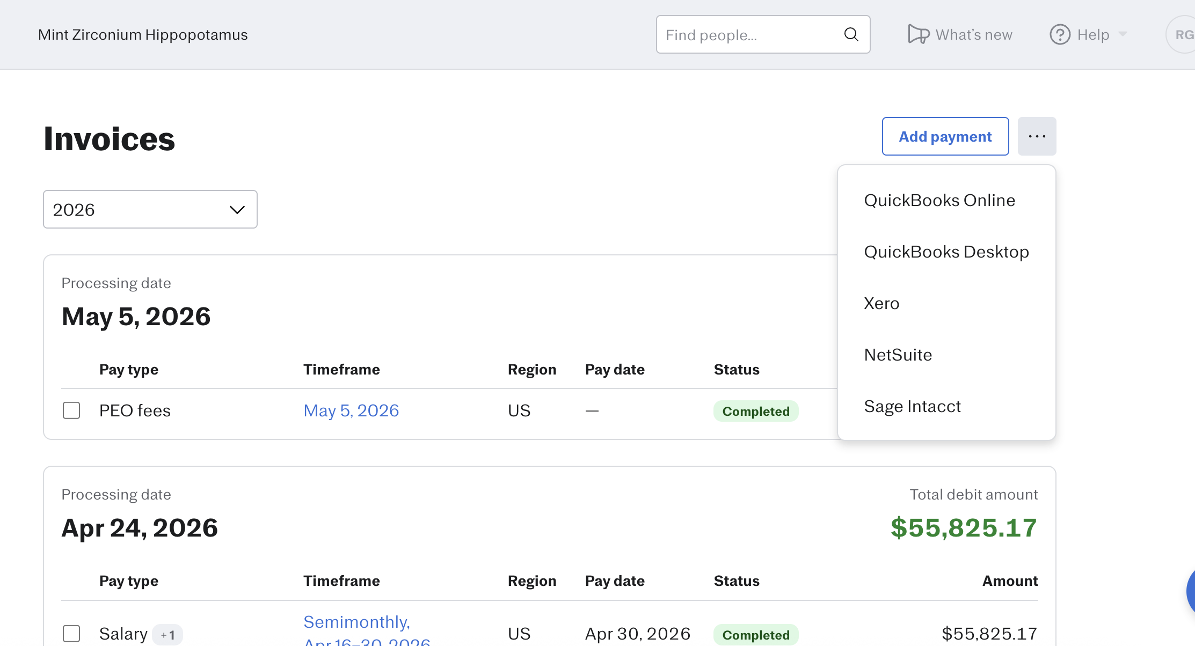Click the Mint Zirconium Hippopotamus company name
1195x646 pixels.
pyautogui.click(x=143, y=34)
